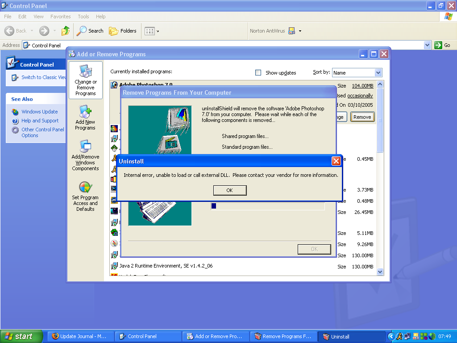Click the Other Control Panel Options gear icon

15,130
